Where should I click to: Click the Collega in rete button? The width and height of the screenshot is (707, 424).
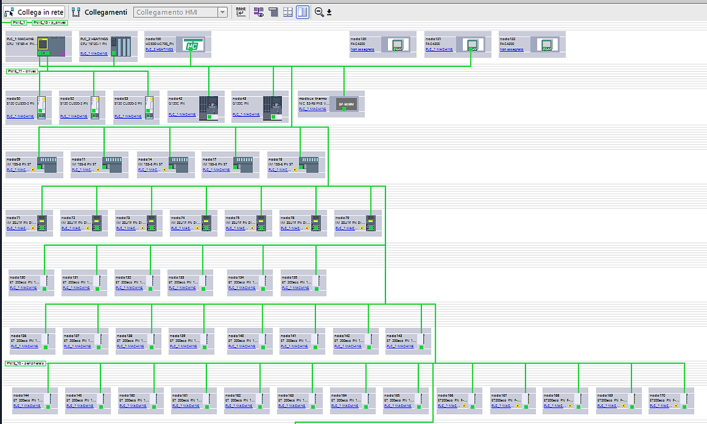34,12
